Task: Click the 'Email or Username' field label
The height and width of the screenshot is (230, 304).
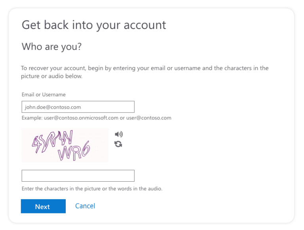Action: click(44, 95)
